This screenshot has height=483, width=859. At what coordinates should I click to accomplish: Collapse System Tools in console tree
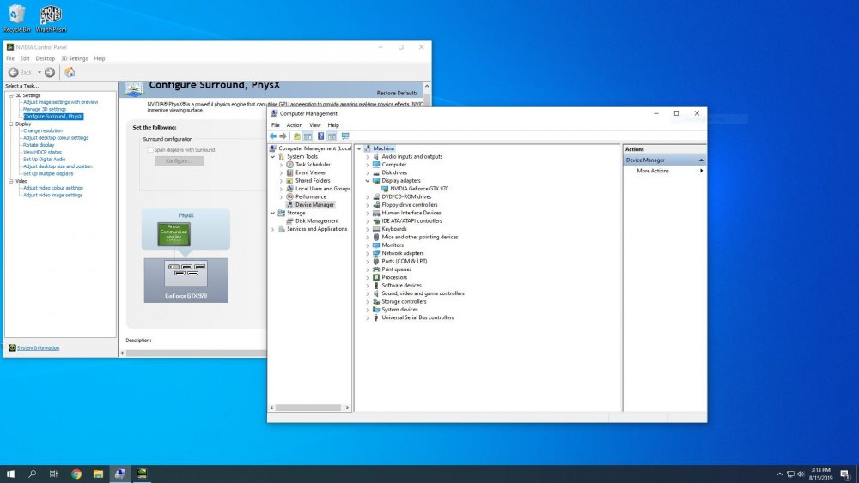(273, 157)
